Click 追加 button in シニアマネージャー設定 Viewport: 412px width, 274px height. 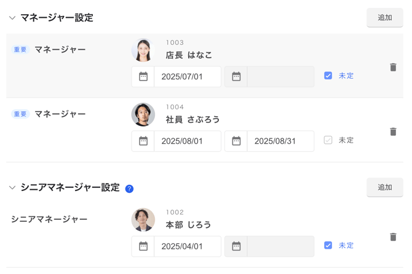click(385, 187)
